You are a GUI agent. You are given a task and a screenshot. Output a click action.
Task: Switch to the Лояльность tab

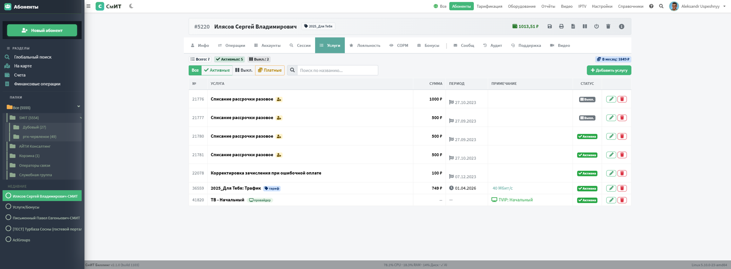[x=365, y=45]
